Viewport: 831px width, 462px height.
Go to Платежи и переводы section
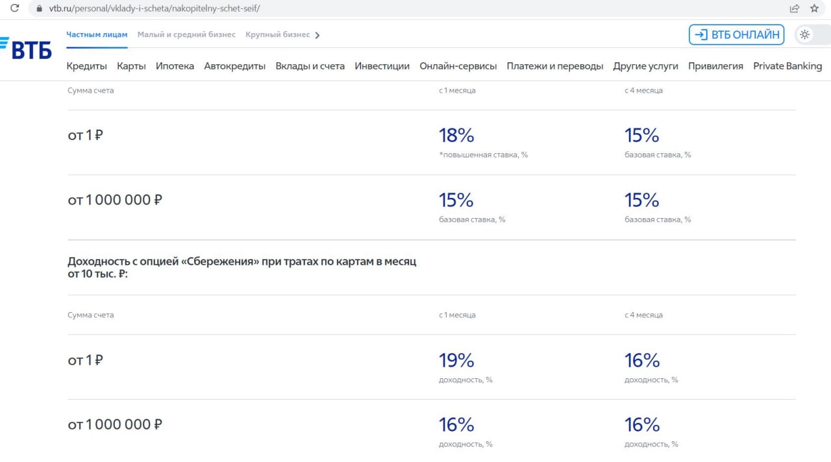554,66
